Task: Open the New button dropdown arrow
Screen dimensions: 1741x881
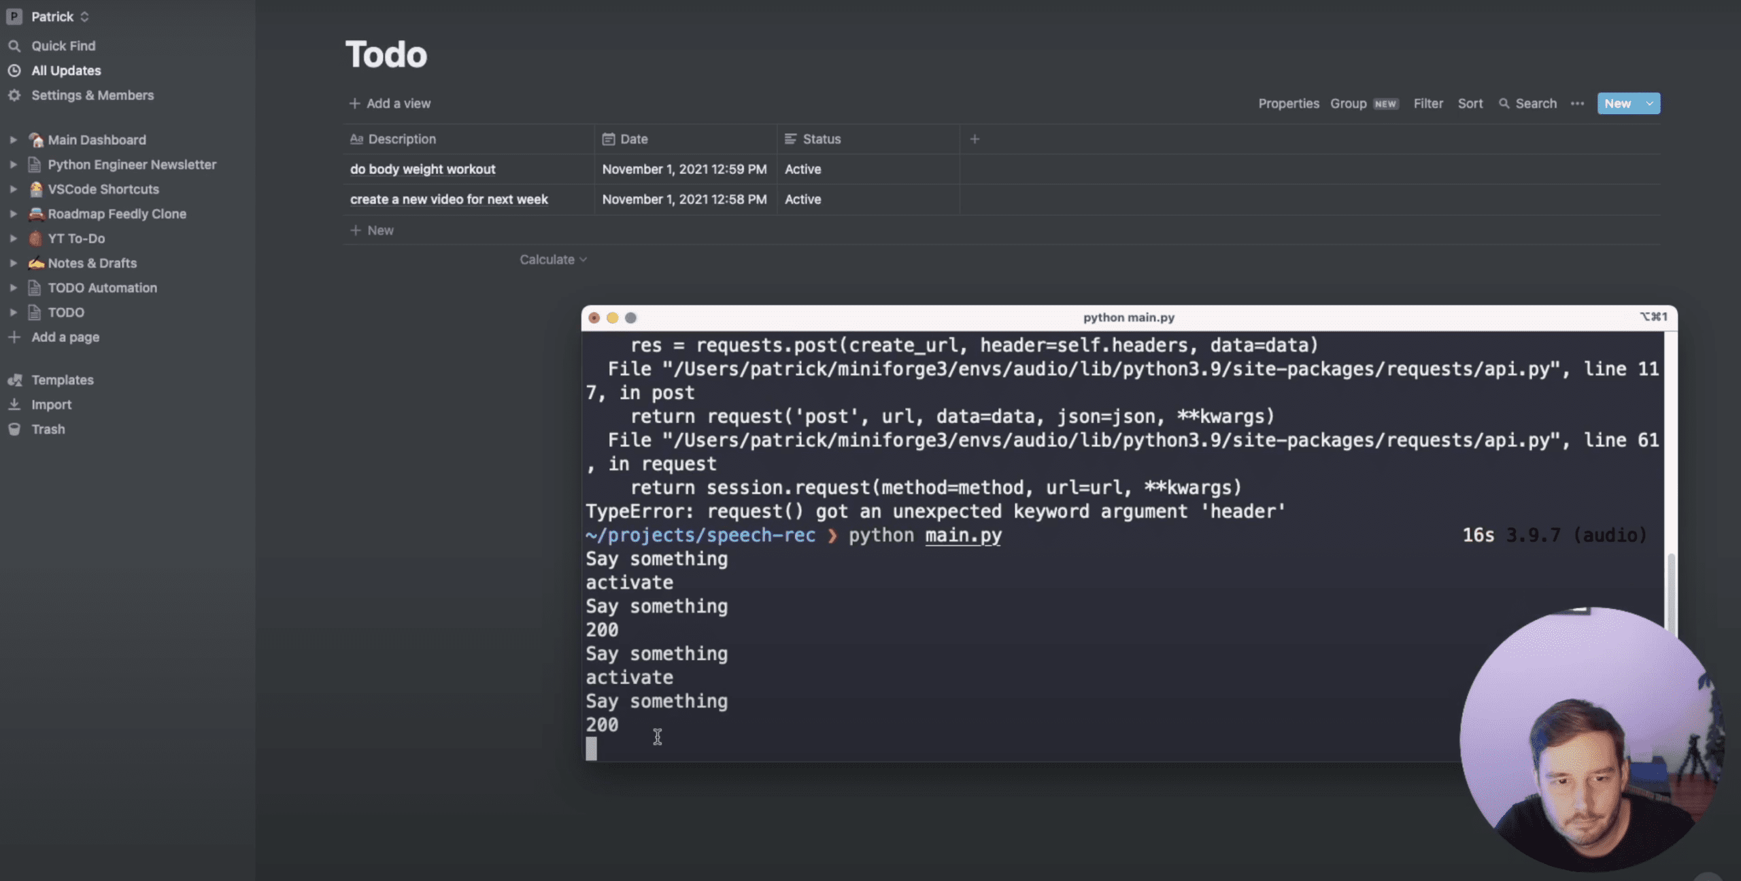Action: (x=1650, y=103)
